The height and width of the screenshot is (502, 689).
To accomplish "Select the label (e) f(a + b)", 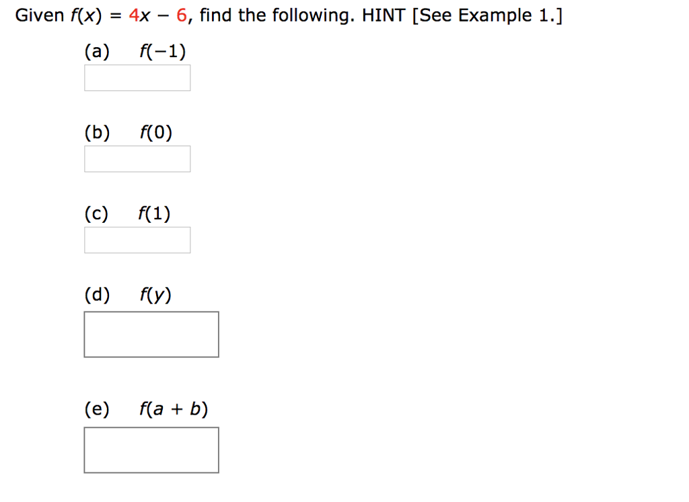I will [145, 408].
